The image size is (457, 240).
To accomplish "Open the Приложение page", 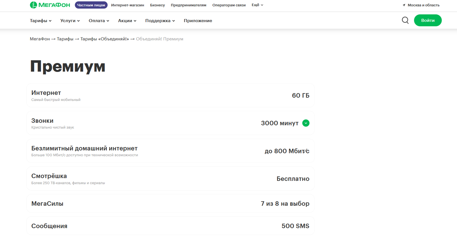I will coord(198,21).
